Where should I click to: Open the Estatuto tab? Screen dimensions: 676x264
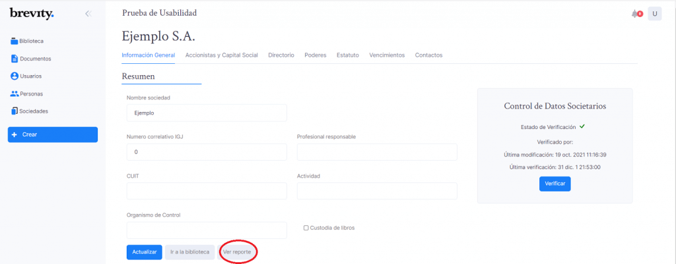[347, 55]
